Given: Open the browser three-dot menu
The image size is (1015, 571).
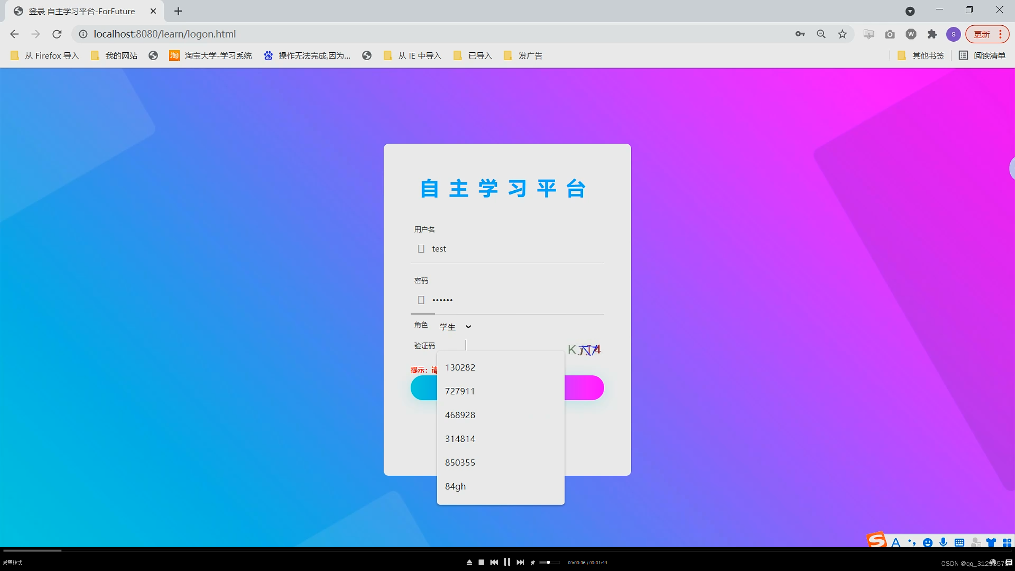Looking at the screenshot, I should pos(1000,34).
